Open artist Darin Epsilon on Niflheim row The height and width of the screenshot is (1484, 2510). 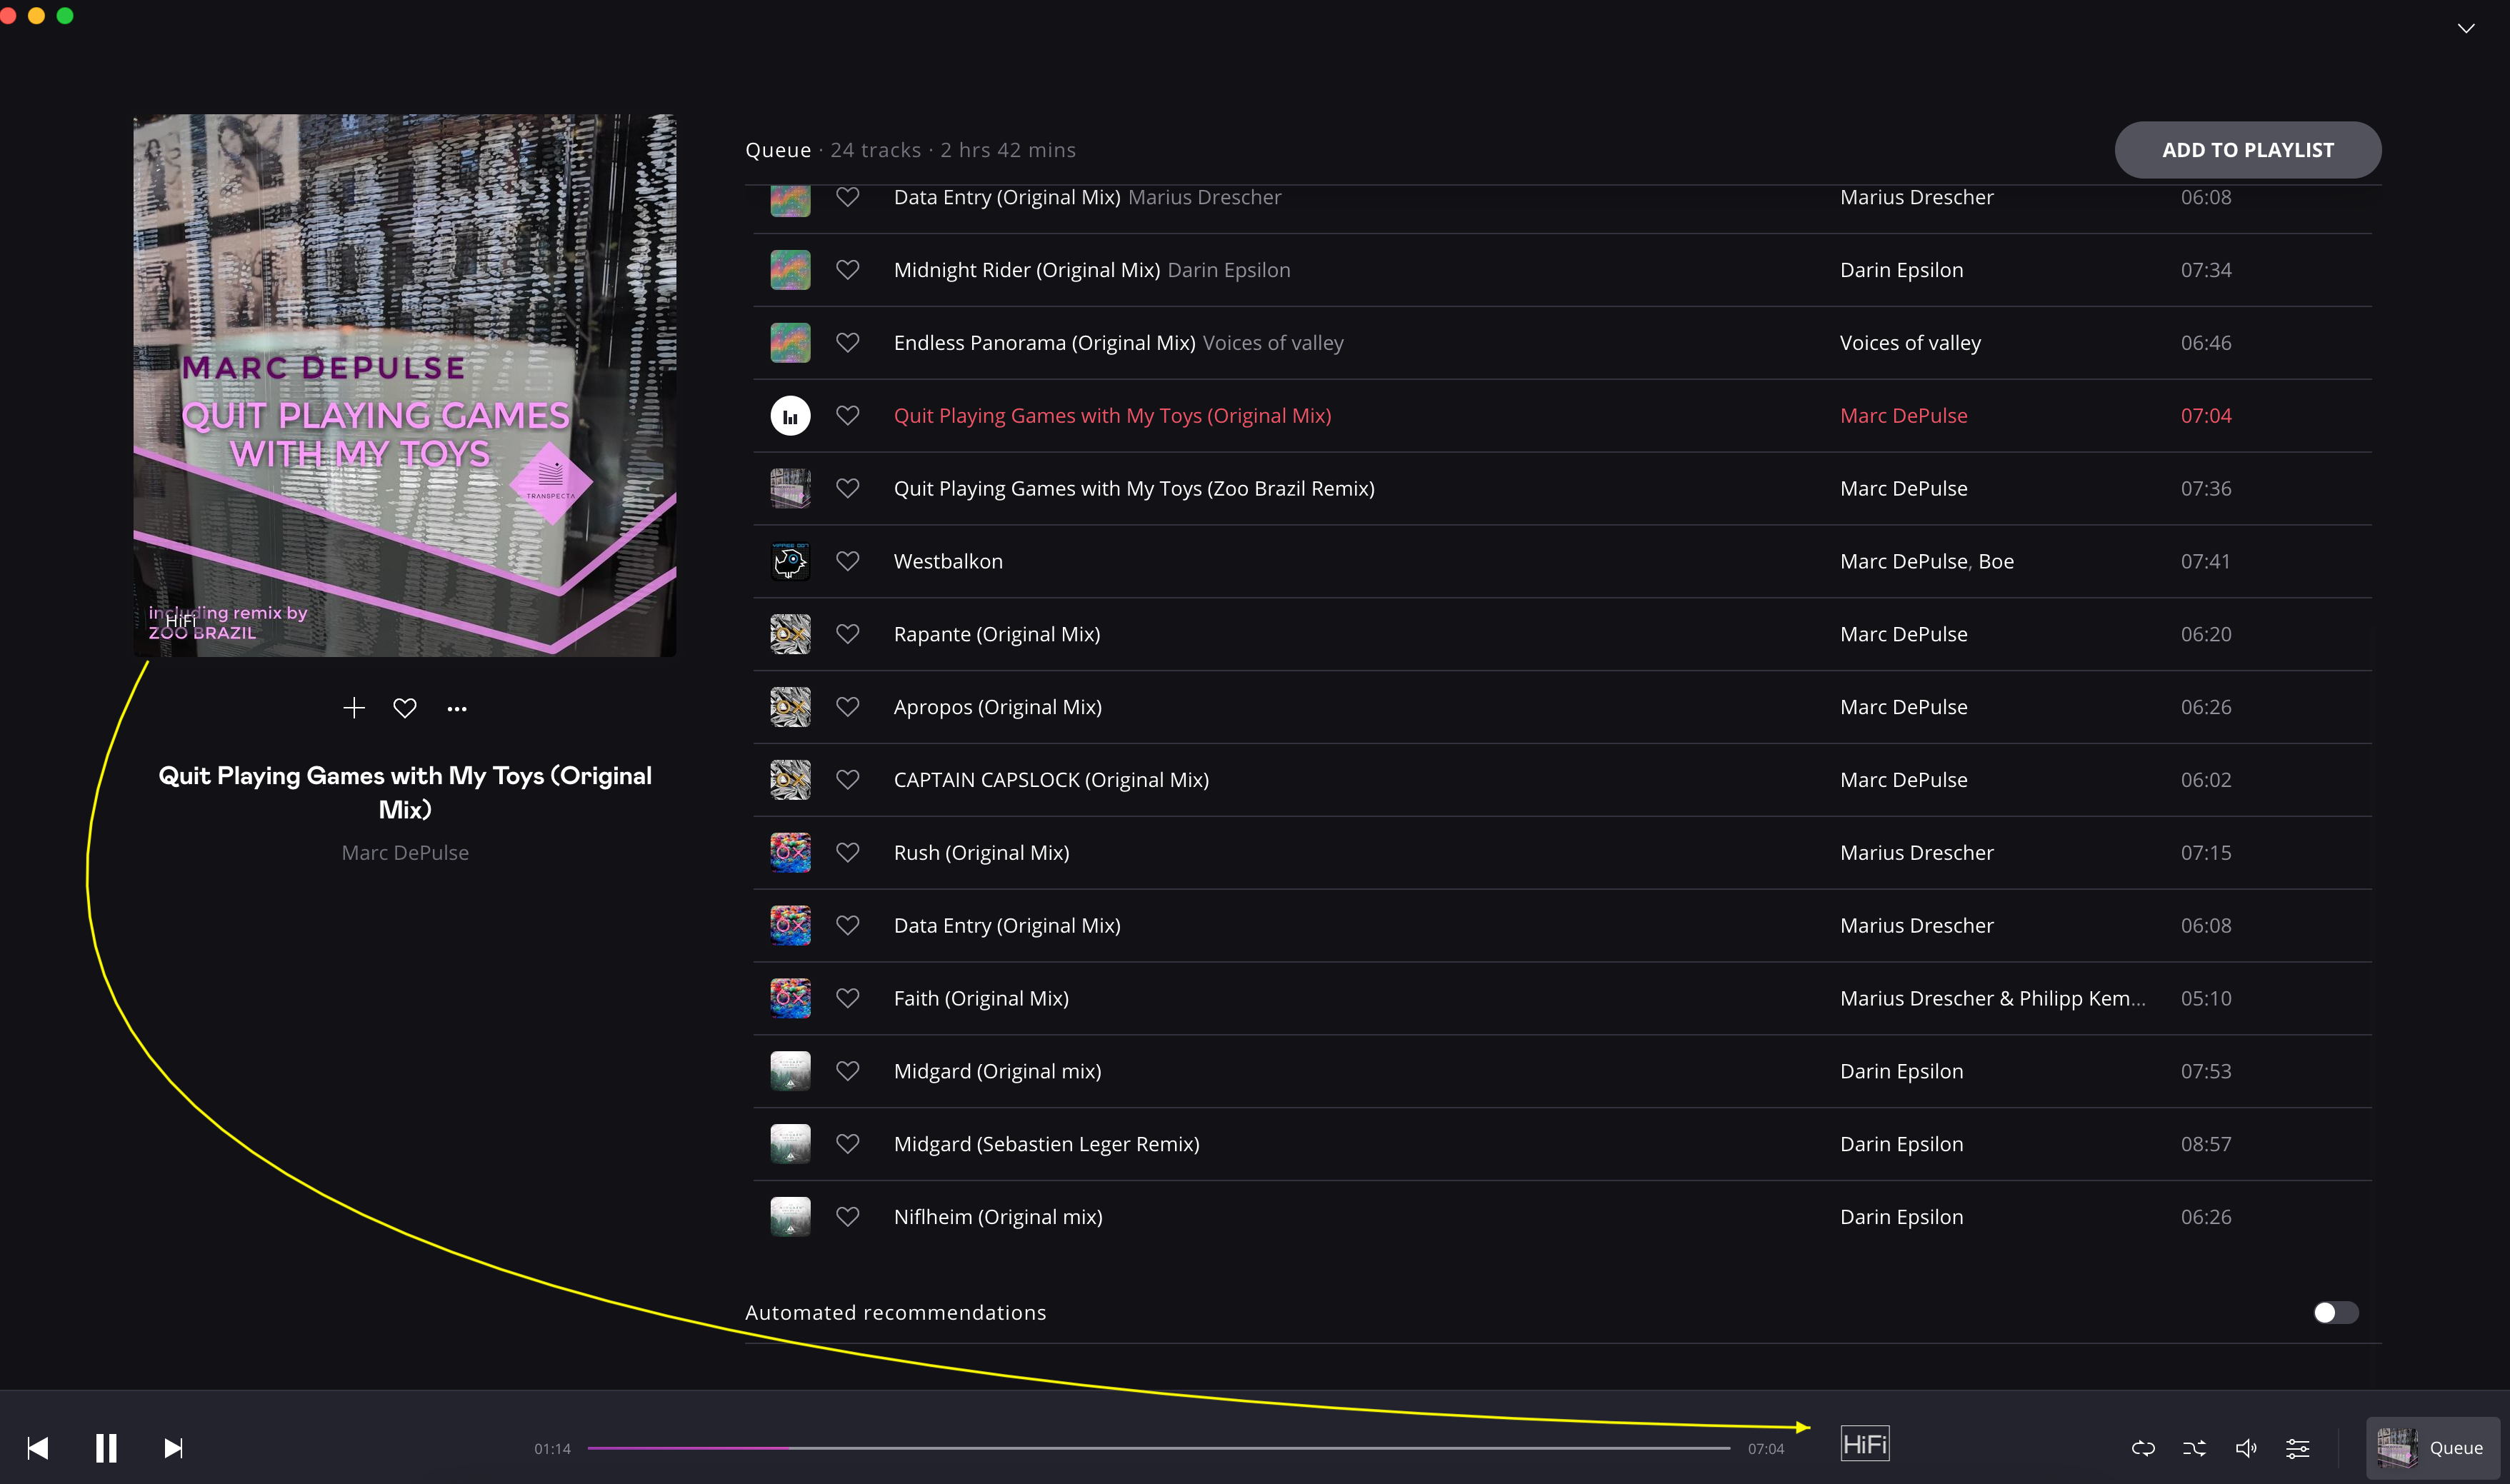click(x=1902, y=1217)
